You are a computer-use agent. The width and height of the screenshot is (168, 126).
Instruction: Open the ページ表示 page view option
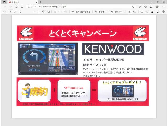click(61, 12)
